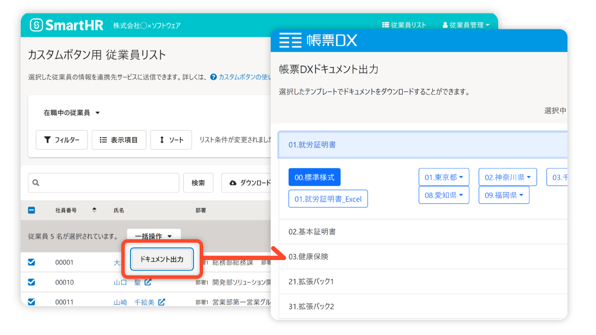Image resolution: width=596 pixels, height=335 pixels.
Task: Uncheck the checkbox for employee 00011
Action: [x=31, y=302]
